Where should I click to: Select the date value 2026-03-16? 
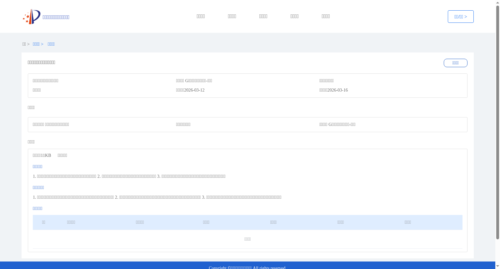(337, 90)
